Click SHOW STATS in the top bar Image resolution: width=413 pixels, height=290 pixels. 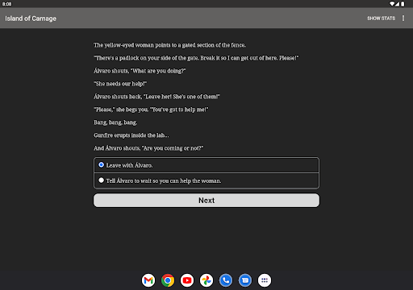coord(381,19)
